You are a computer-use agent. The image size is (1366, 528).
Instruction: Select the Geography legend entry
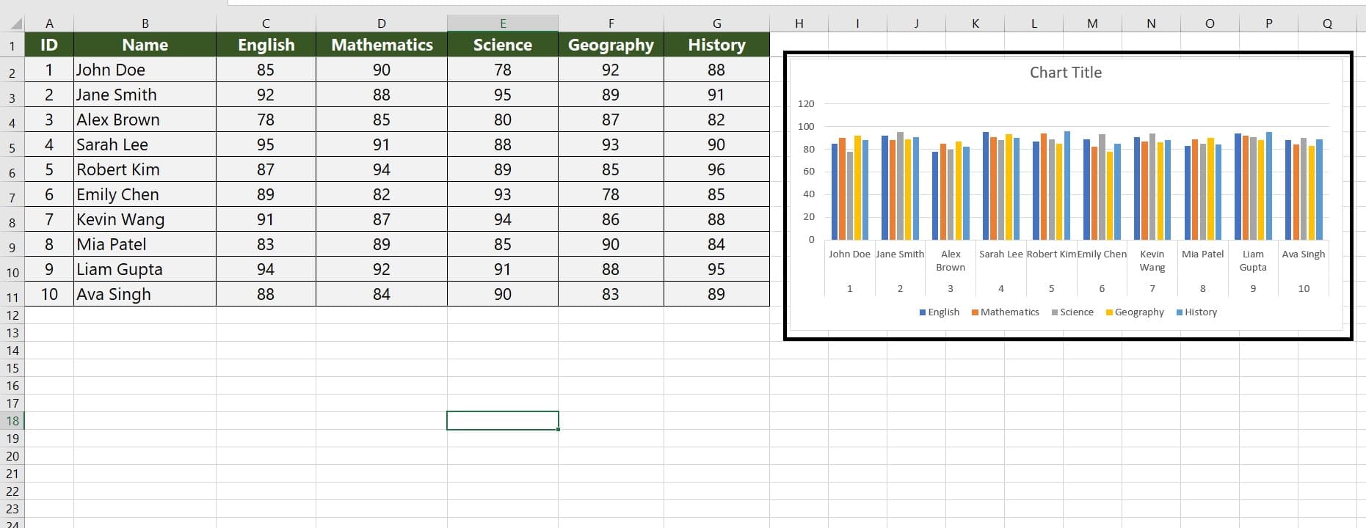[1135, 312]
